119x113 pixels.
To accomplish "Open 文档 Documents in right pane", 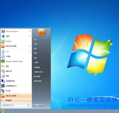I will 35,44.
